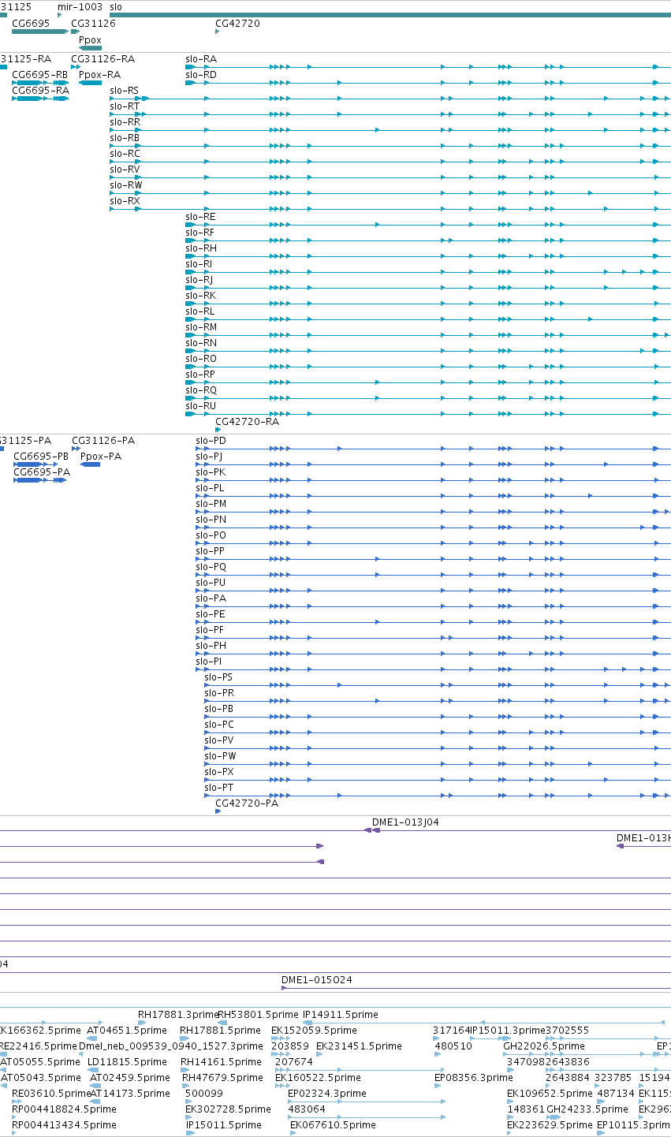The image size is (671, 1137).
Task: Select transcript slo-RK
Action: (200, 296)
